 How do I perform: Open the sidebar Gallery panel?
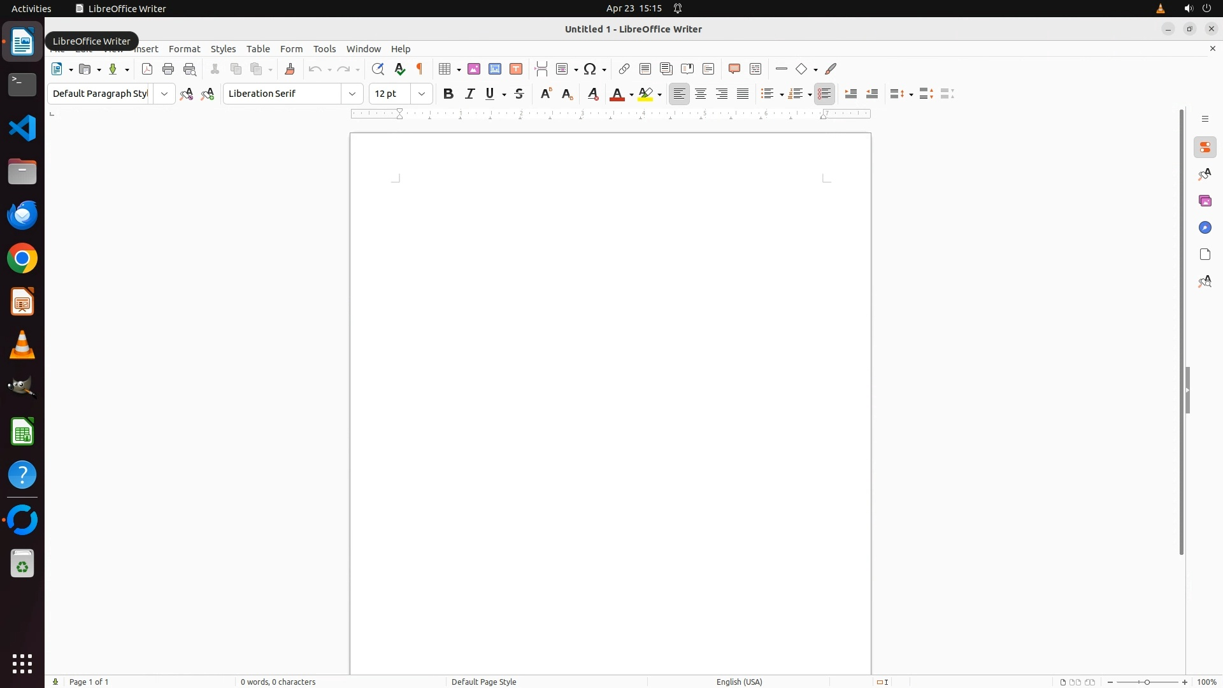[x=1205, y=201]
